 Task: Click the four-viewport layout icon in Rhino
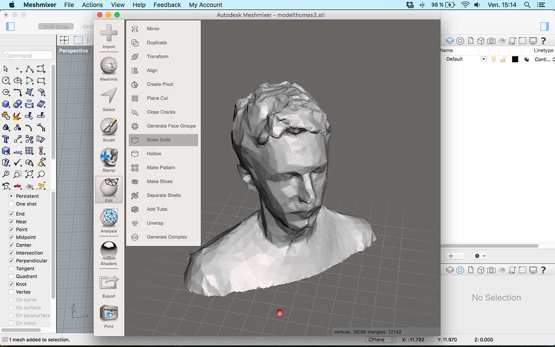click(64, 40)
